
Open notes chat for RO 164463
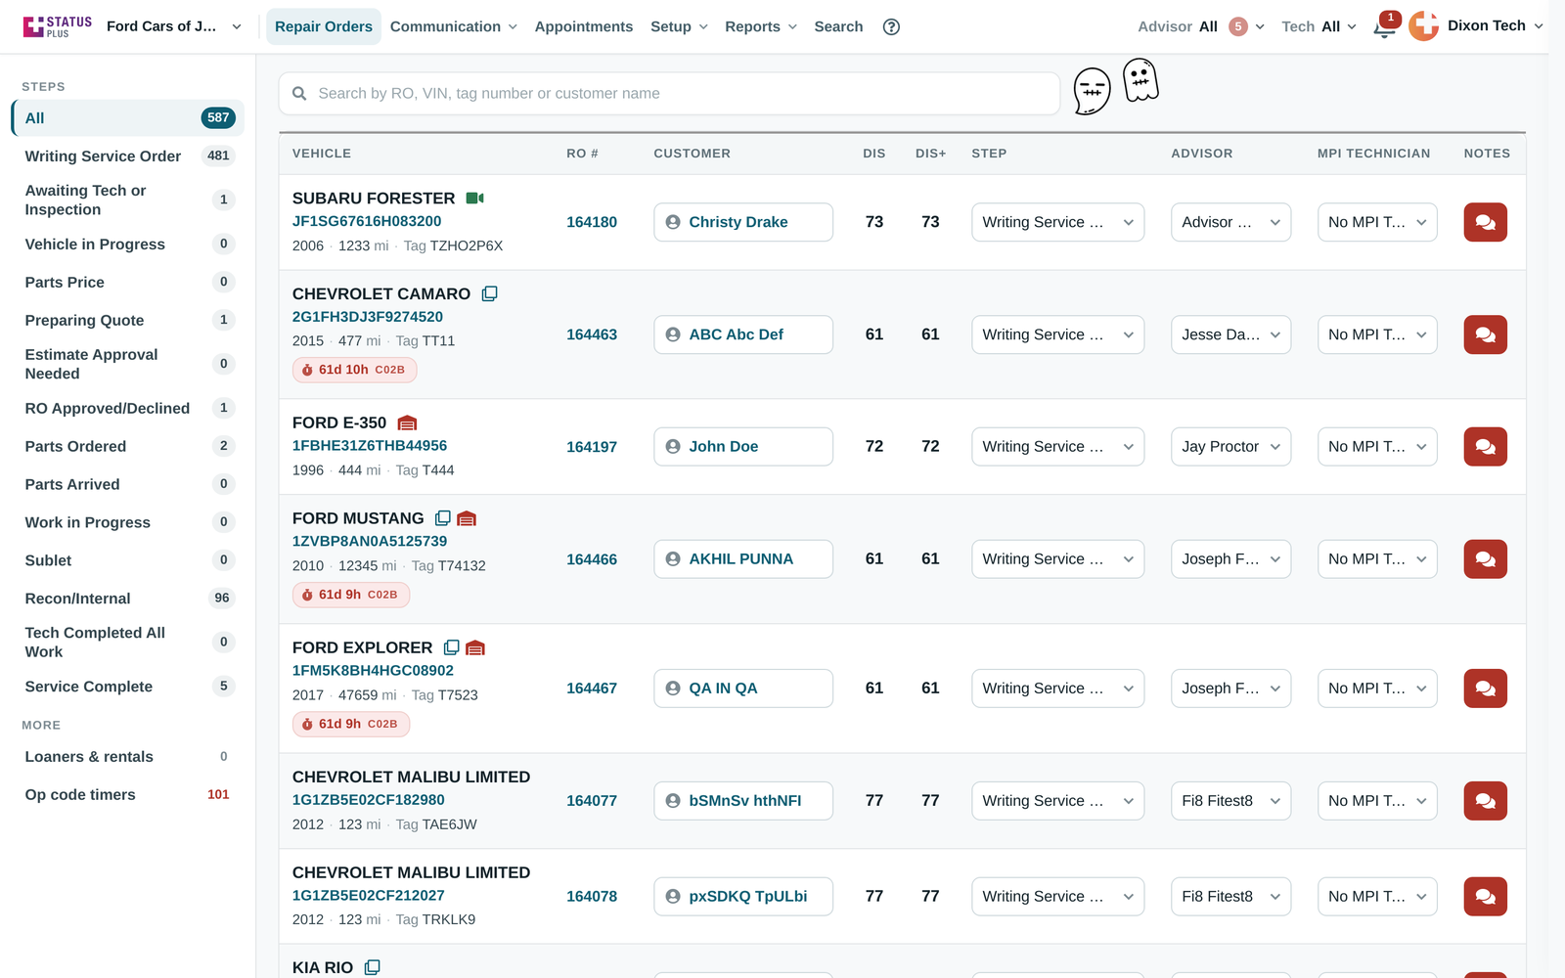1485,334
